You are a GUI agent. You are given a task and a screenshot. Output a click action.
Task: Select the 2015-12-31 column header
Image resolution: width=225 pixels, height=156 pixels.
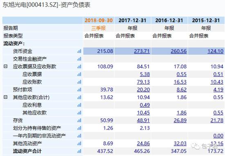point(206,20)
